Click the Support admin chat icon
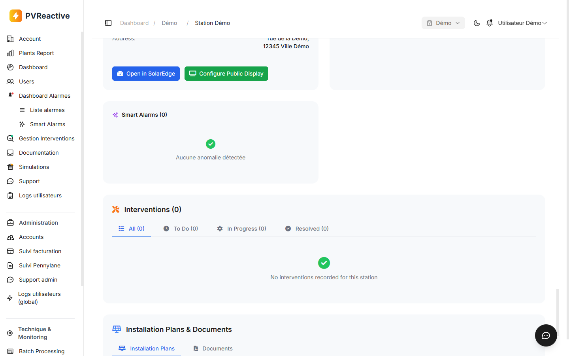 click(x=10, y=280)
